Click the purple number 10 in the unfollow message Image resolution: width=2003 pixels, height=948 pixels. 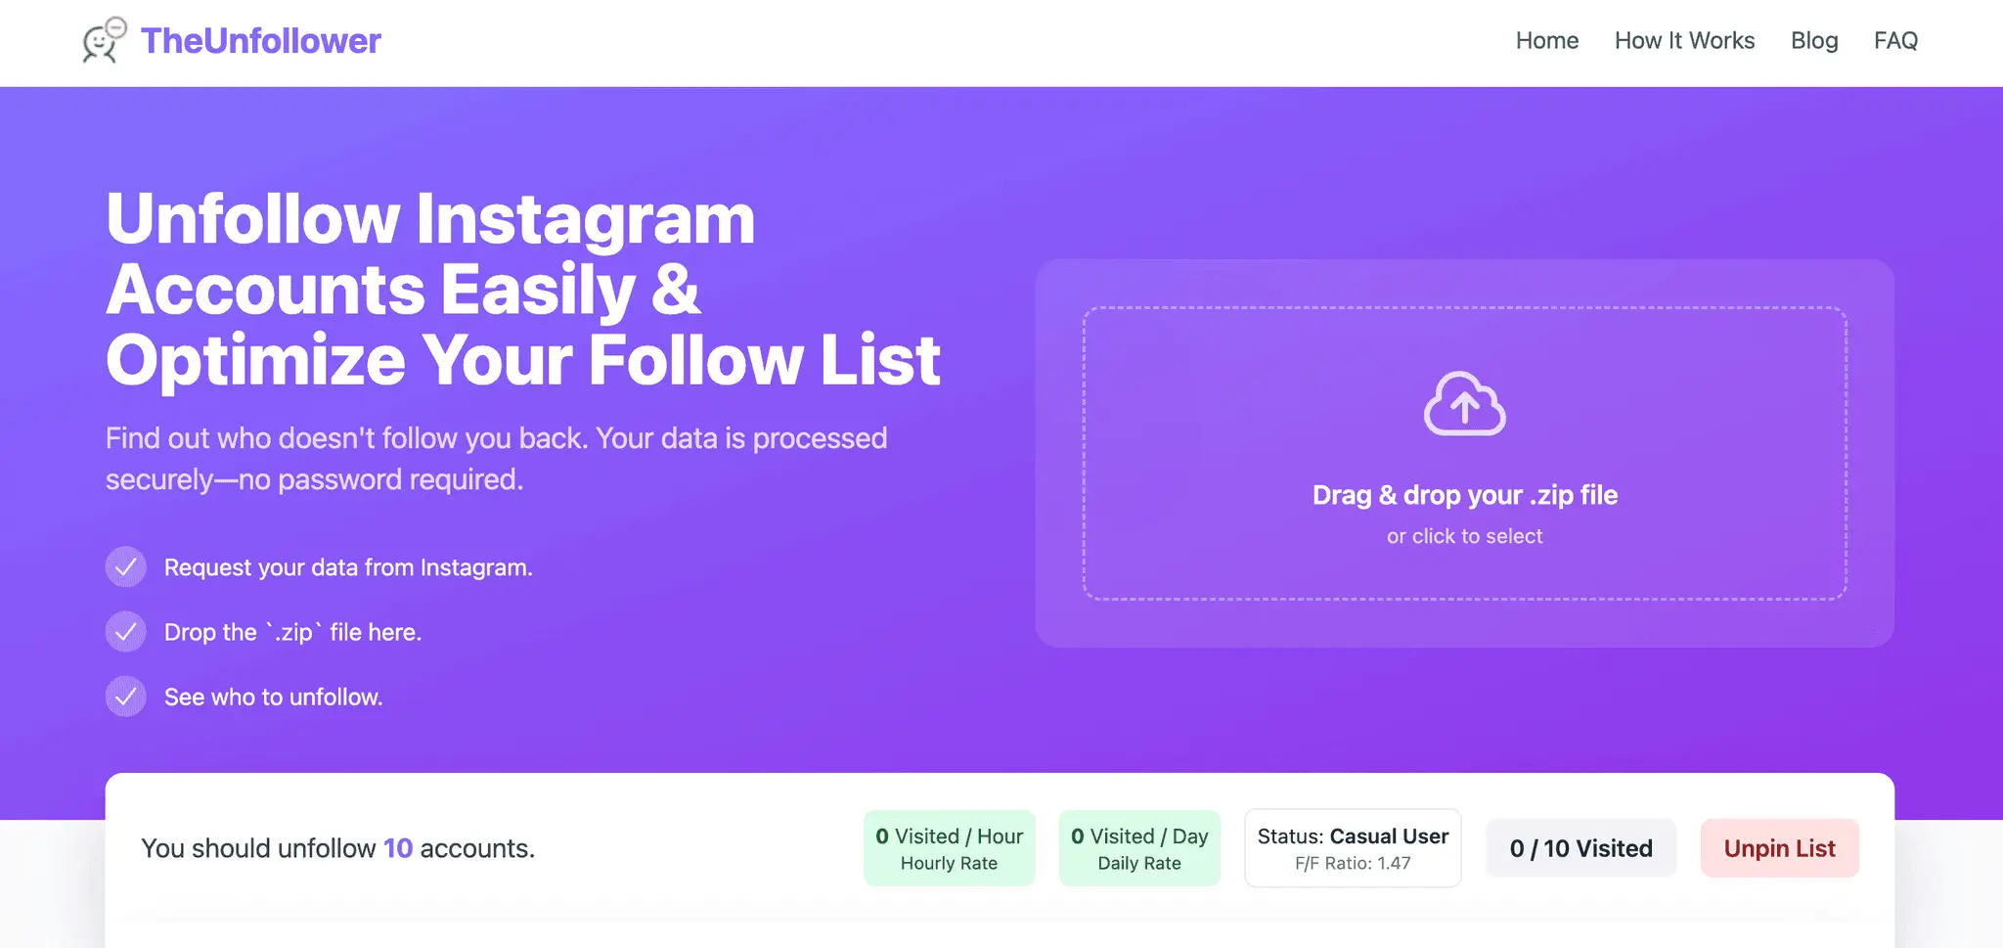(x=398, y=848)
